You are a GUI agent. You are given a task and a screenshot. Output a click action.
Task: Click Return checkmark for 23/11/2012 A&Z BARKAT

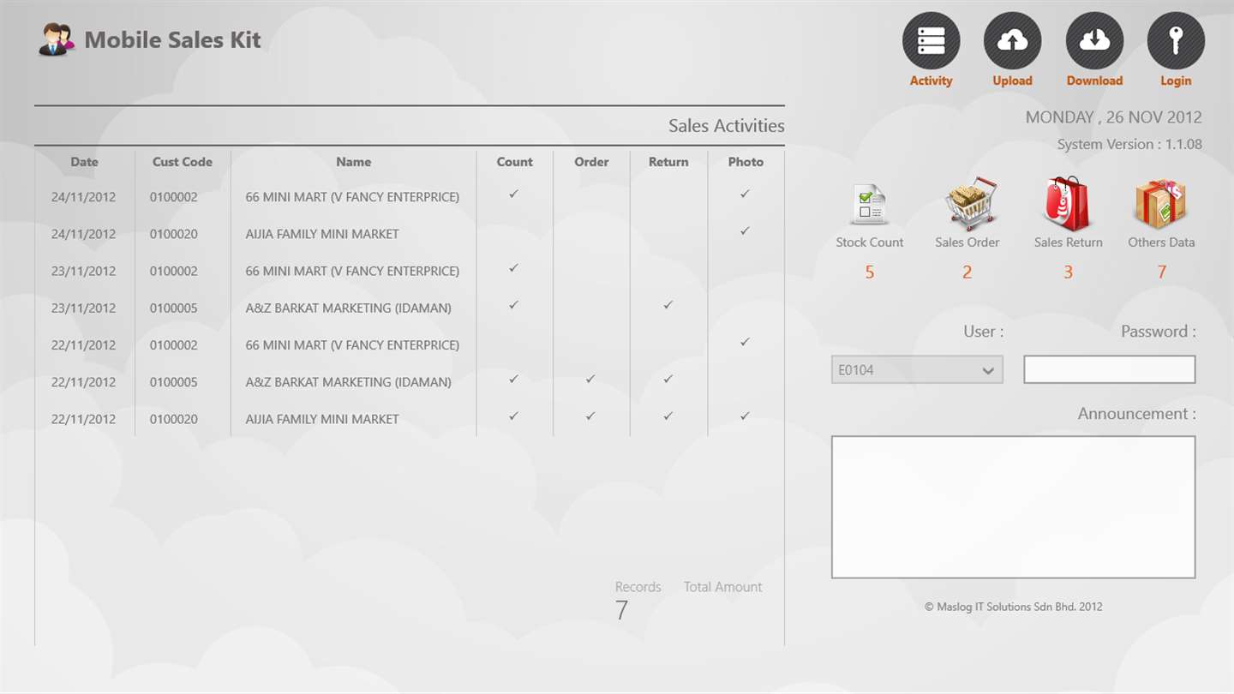(x=668, y=304)
